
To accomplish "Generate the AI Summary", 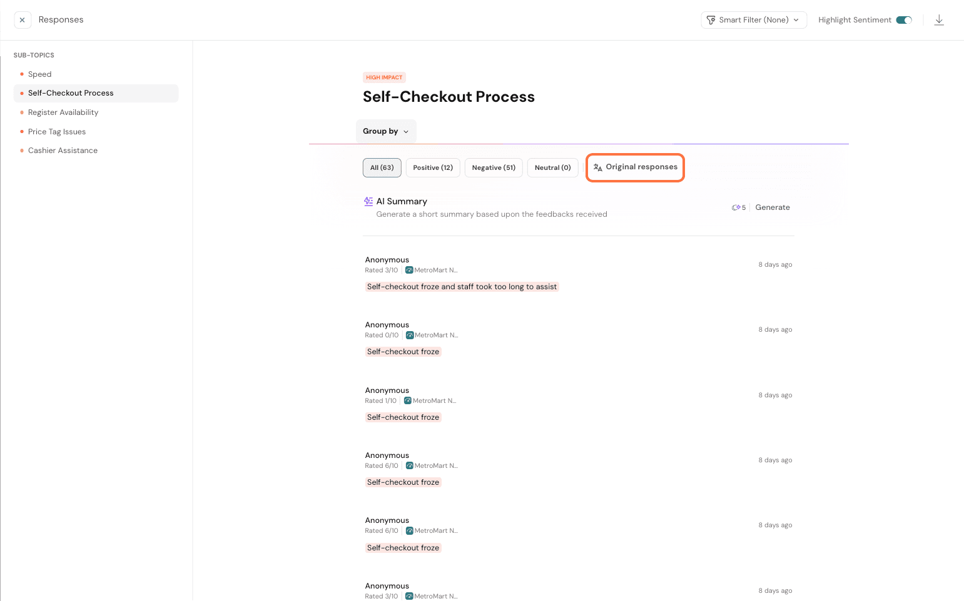I will [773, 207].
